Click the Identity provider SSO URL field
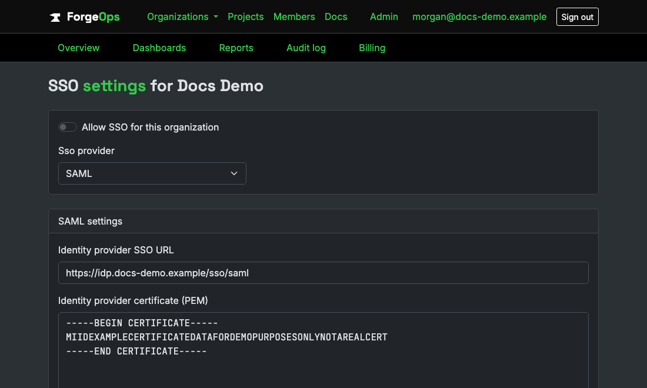647x388 pixels. 323,273
